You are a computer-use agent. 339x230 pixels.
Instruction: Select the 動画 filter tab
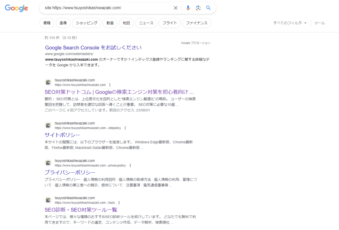(110, 23)
